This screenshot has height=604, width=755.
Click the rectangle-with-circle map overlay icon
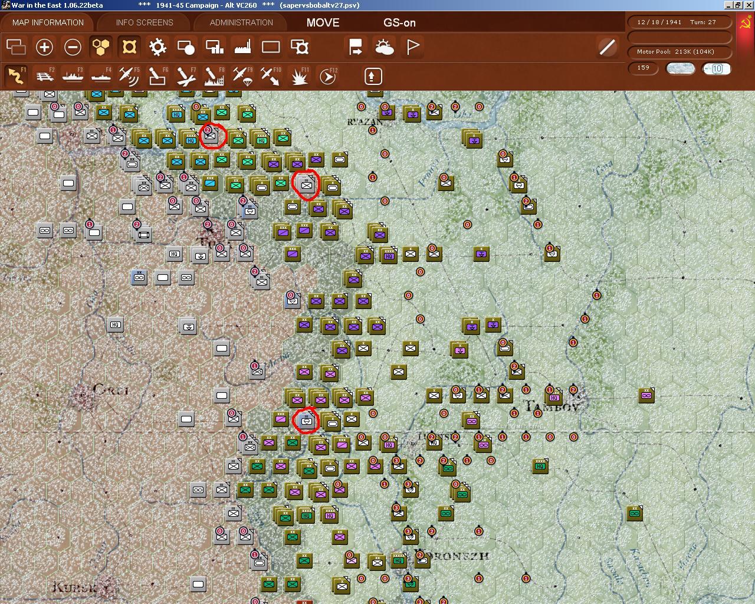[x=186, y=47]
